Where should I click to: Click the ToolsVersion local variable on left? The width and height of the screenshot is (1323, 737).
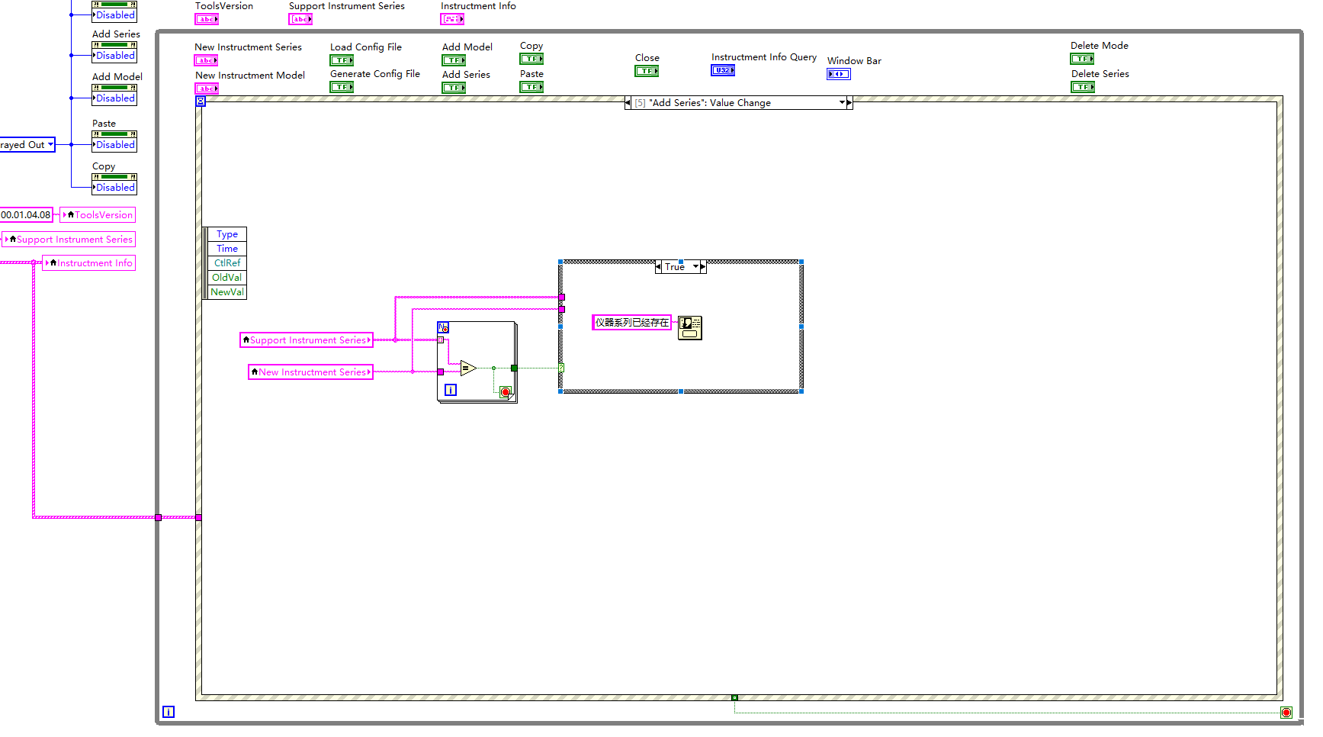(x=98, y=215)
